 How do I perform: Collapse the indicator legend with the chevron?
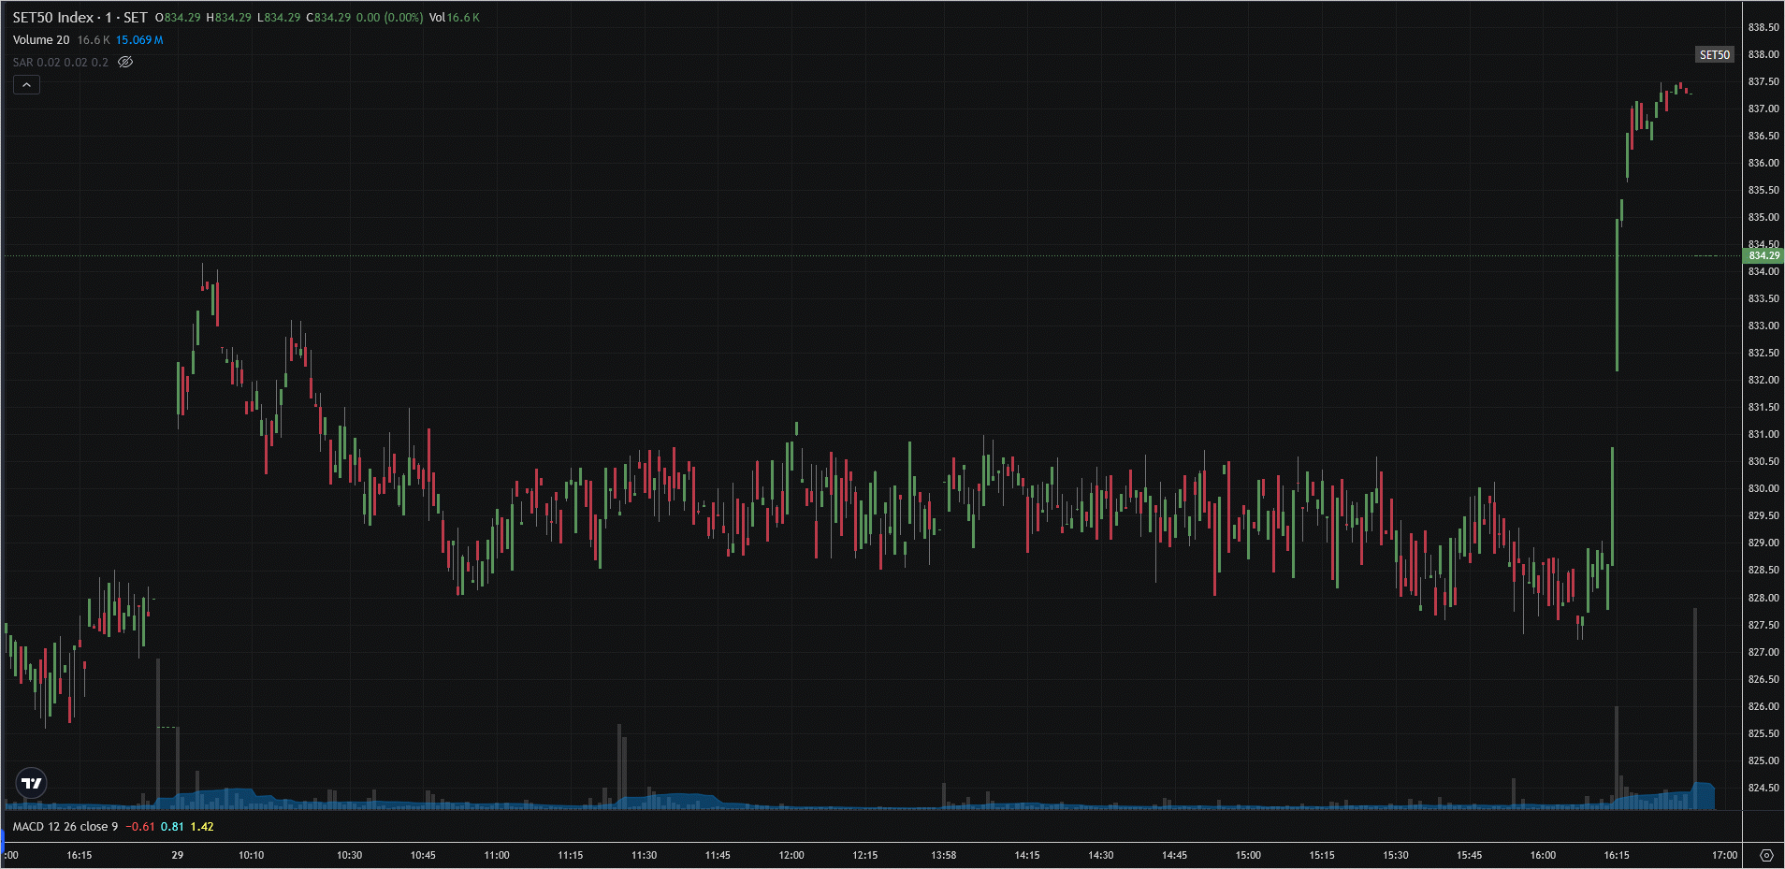tap(26, 85)
